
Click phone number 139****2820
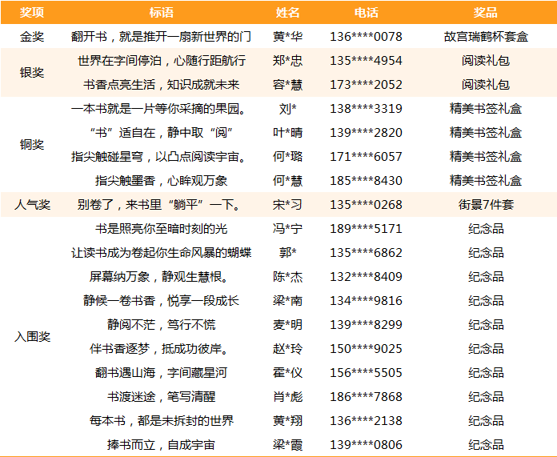coord(367,133)
